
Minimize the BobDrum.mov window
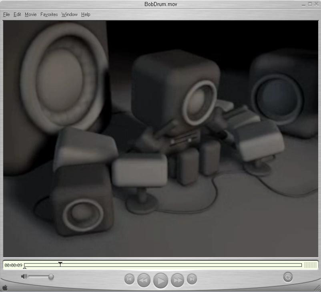[303, 4]
